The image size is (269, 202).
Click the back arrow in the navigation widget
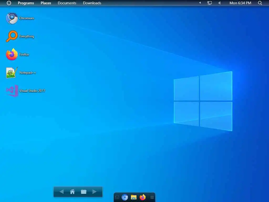tap(61, 191)
